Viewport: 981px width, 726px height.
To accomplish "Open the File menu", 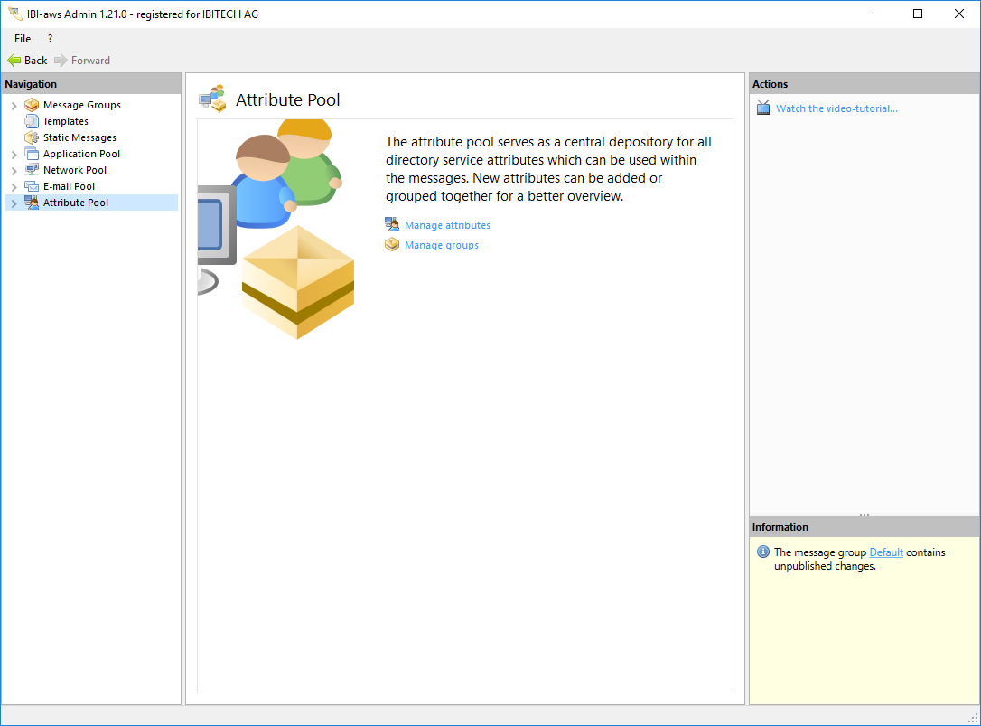I will (x=23, y=39).
